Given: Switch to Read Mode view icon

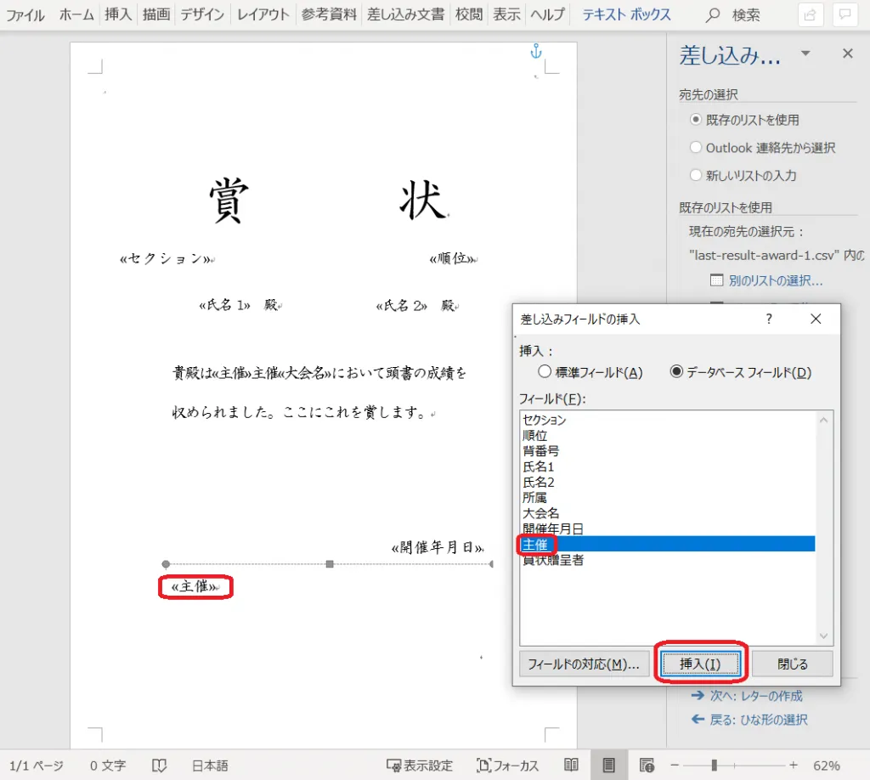Looking at the screenshot, I should (x=572, y=765).
